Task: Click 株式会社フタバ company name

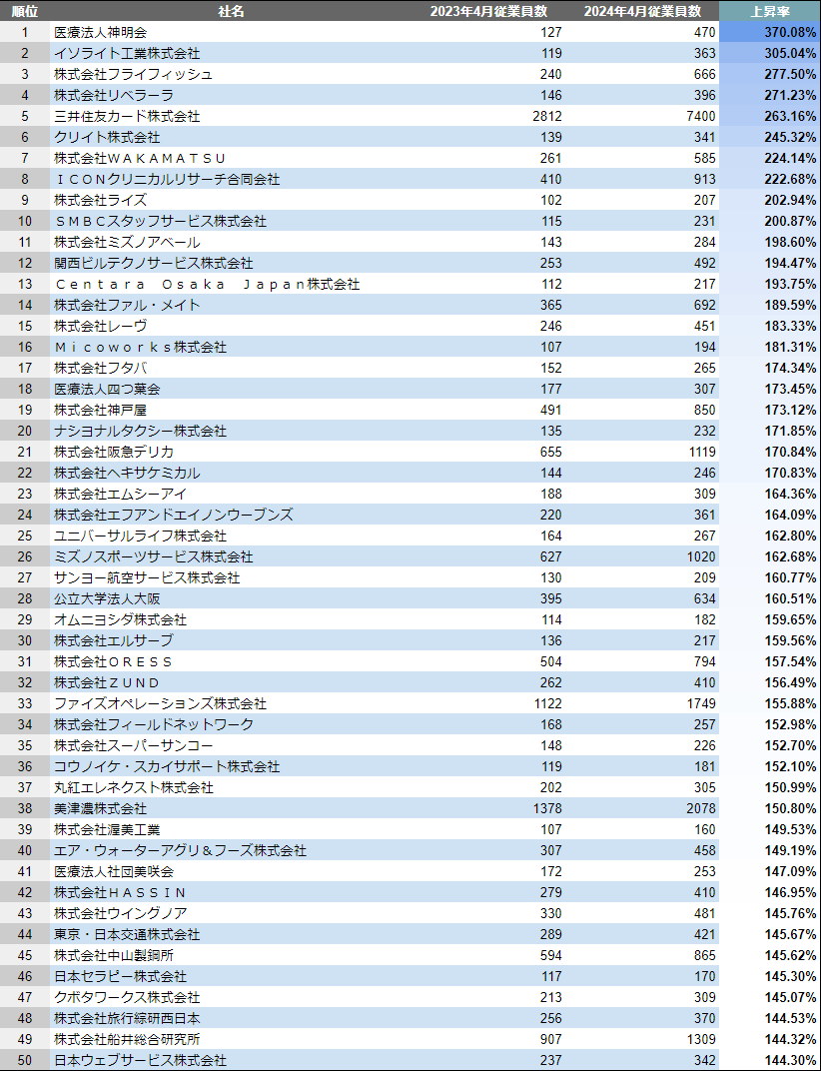Action: pyautogui.click(x=101, y=368)
